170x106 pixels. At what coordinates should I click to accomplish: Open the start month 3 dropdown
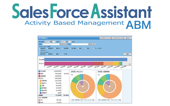pyautogui.click(x=54, y=42)
